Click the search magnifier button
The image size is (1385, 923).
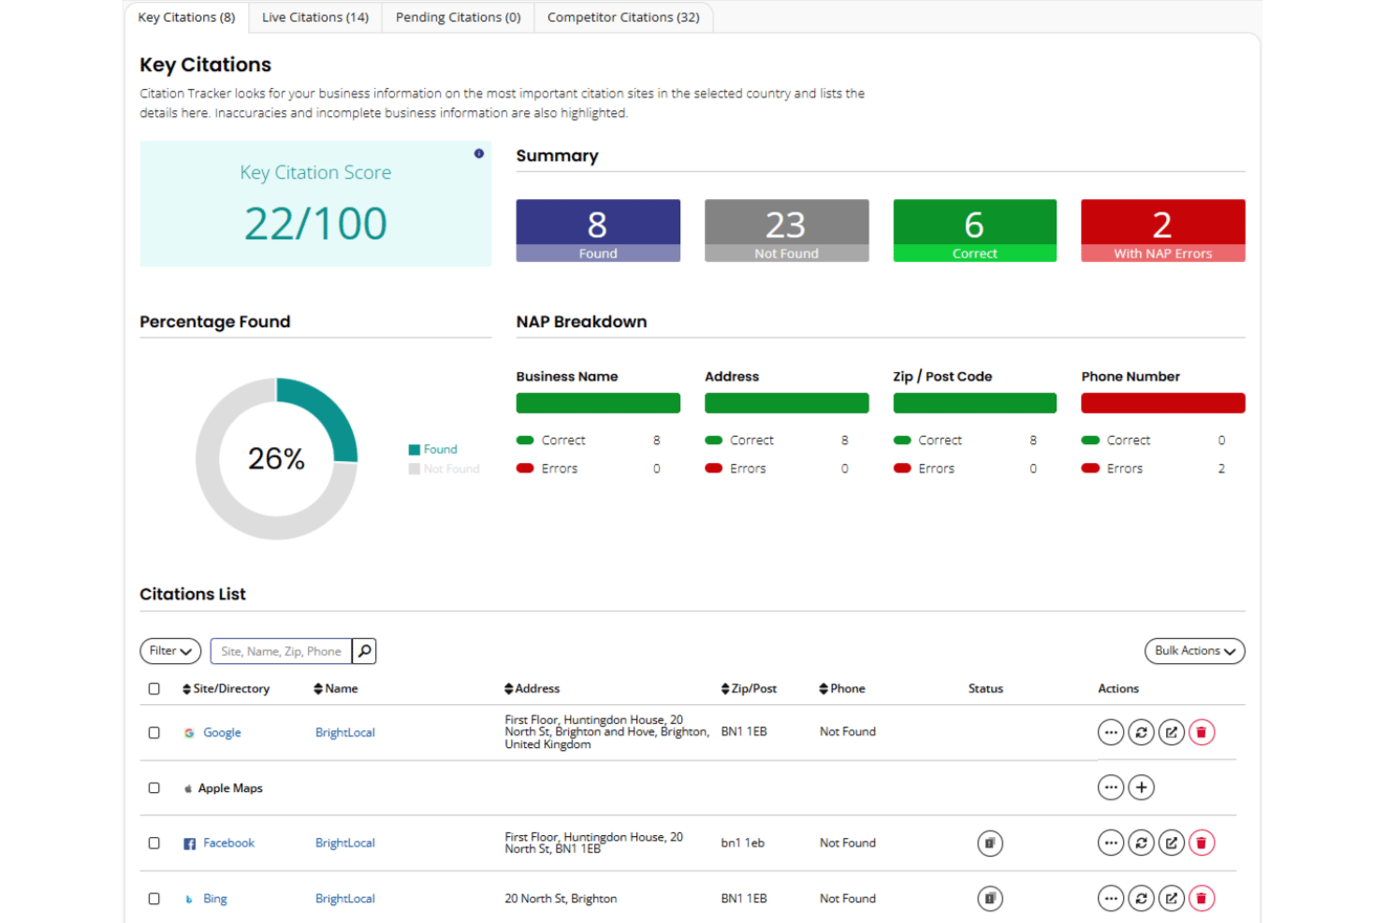tap(364, 651)
